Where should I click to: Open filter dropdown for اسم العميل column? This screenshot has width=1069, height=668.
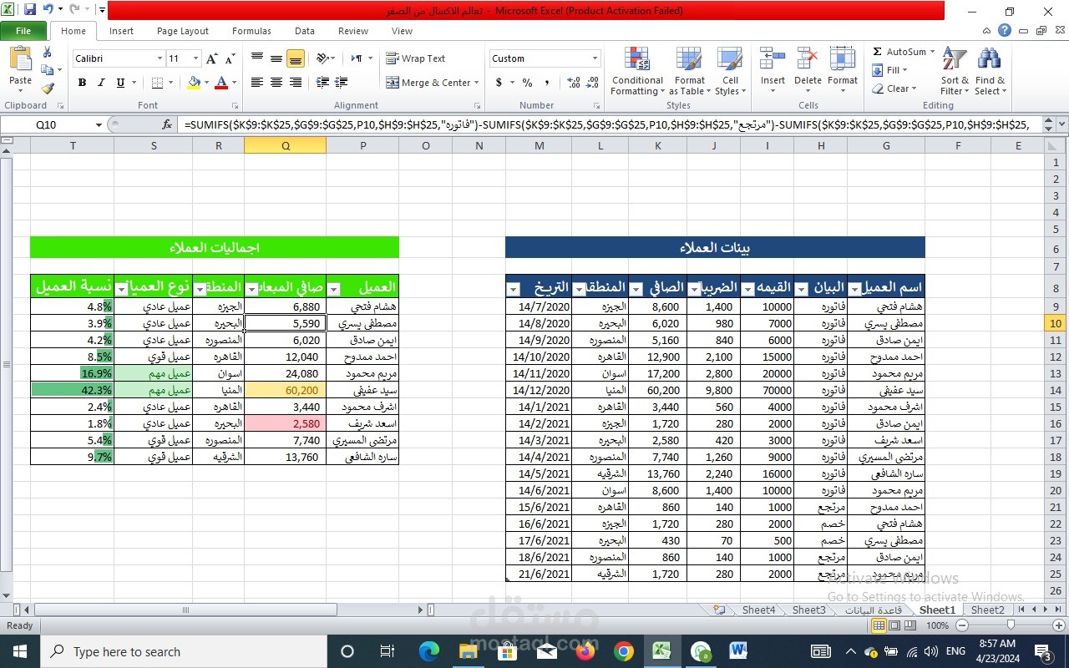pos(854,288)
